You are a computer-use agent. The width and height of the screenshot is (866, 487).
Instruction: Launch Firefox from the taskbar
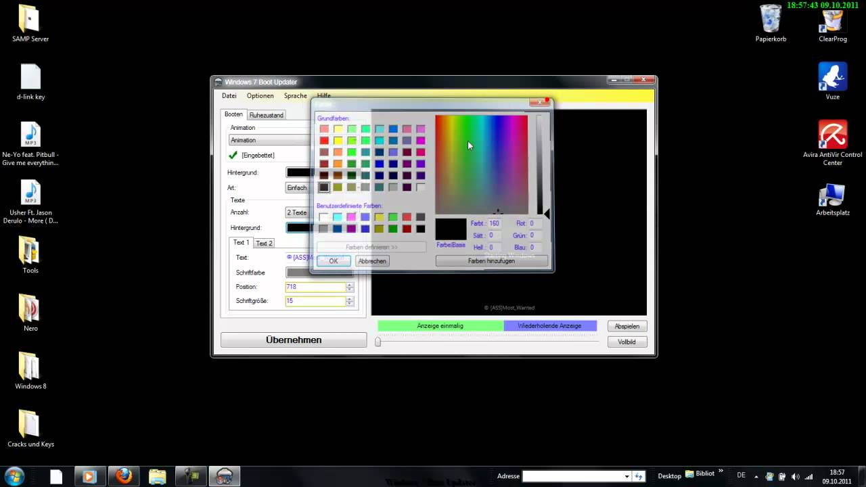(x=123, y=476)
